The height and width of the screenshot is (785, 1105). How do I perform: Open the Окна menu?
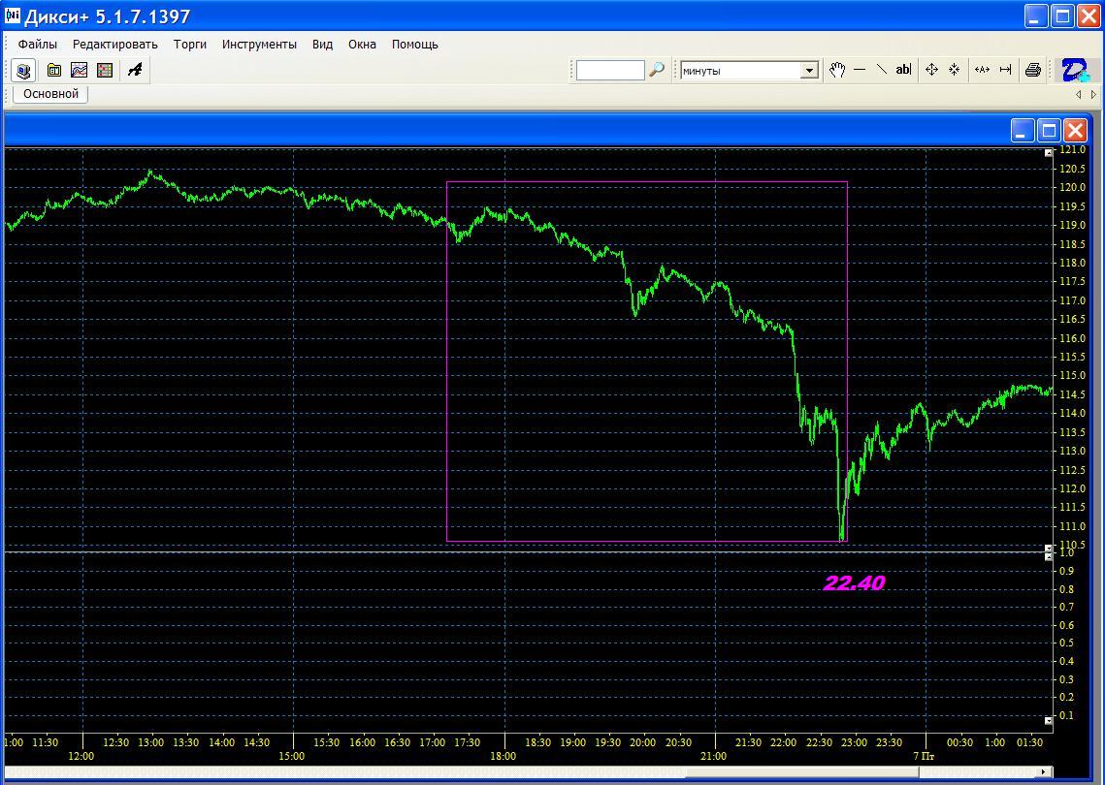coord(362,45)
